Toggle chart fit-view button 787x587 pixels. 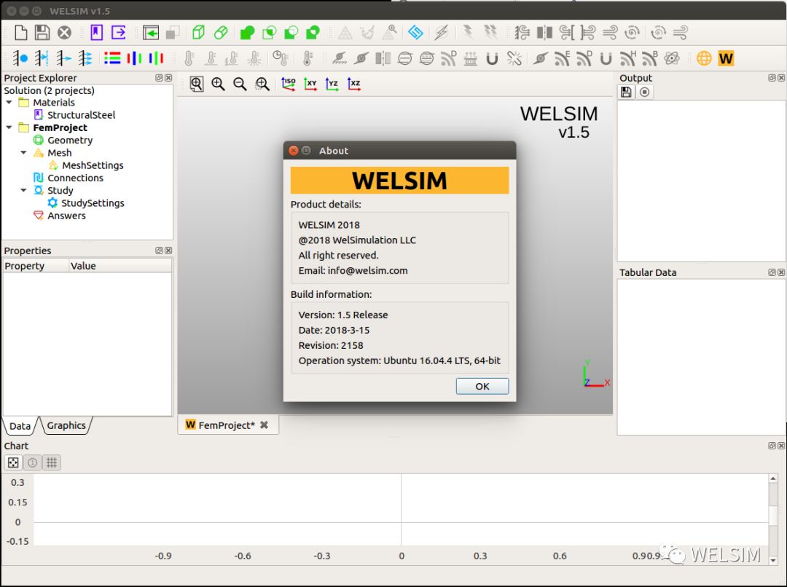[13, 462]
